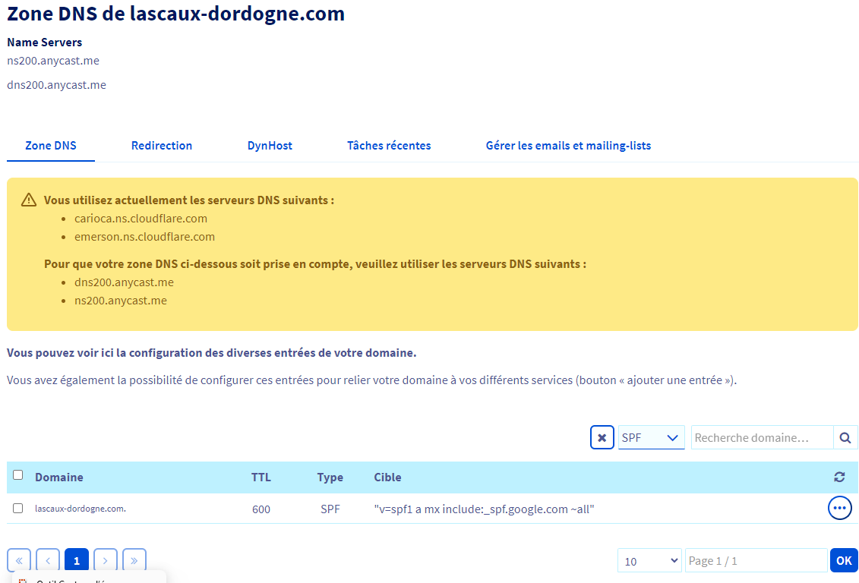This screenshot has height=583, width=859.
Task: Tick the select-all checkbox in header
Action: [18, 475]
